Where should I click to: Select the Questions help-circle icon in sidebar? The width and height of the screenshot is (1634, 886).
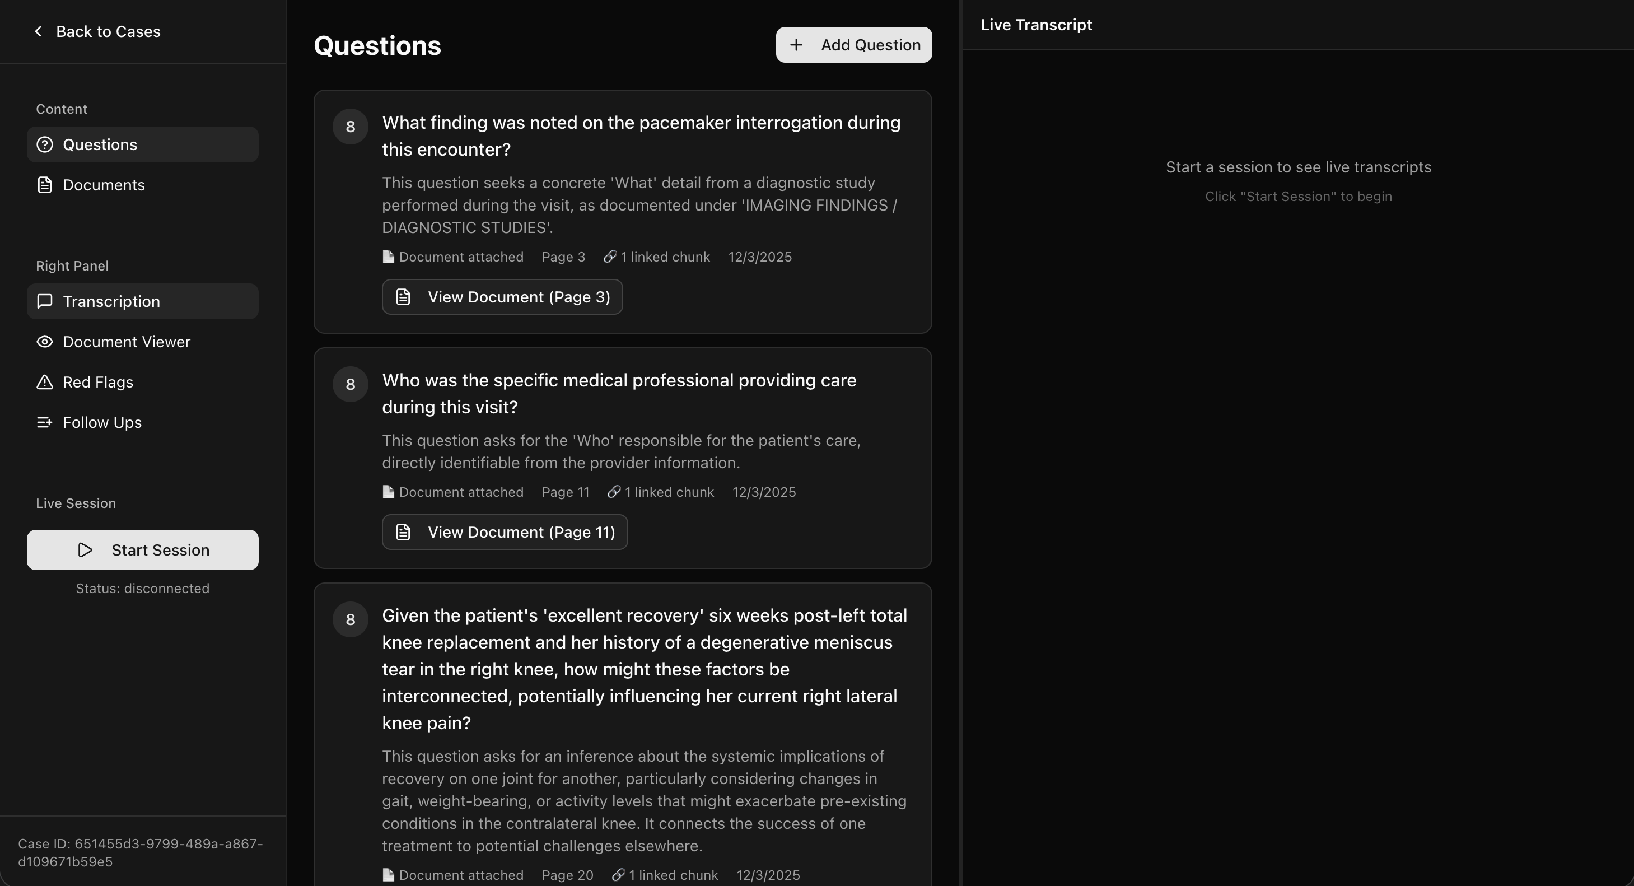pyautogui.click(x=44, y=144)
